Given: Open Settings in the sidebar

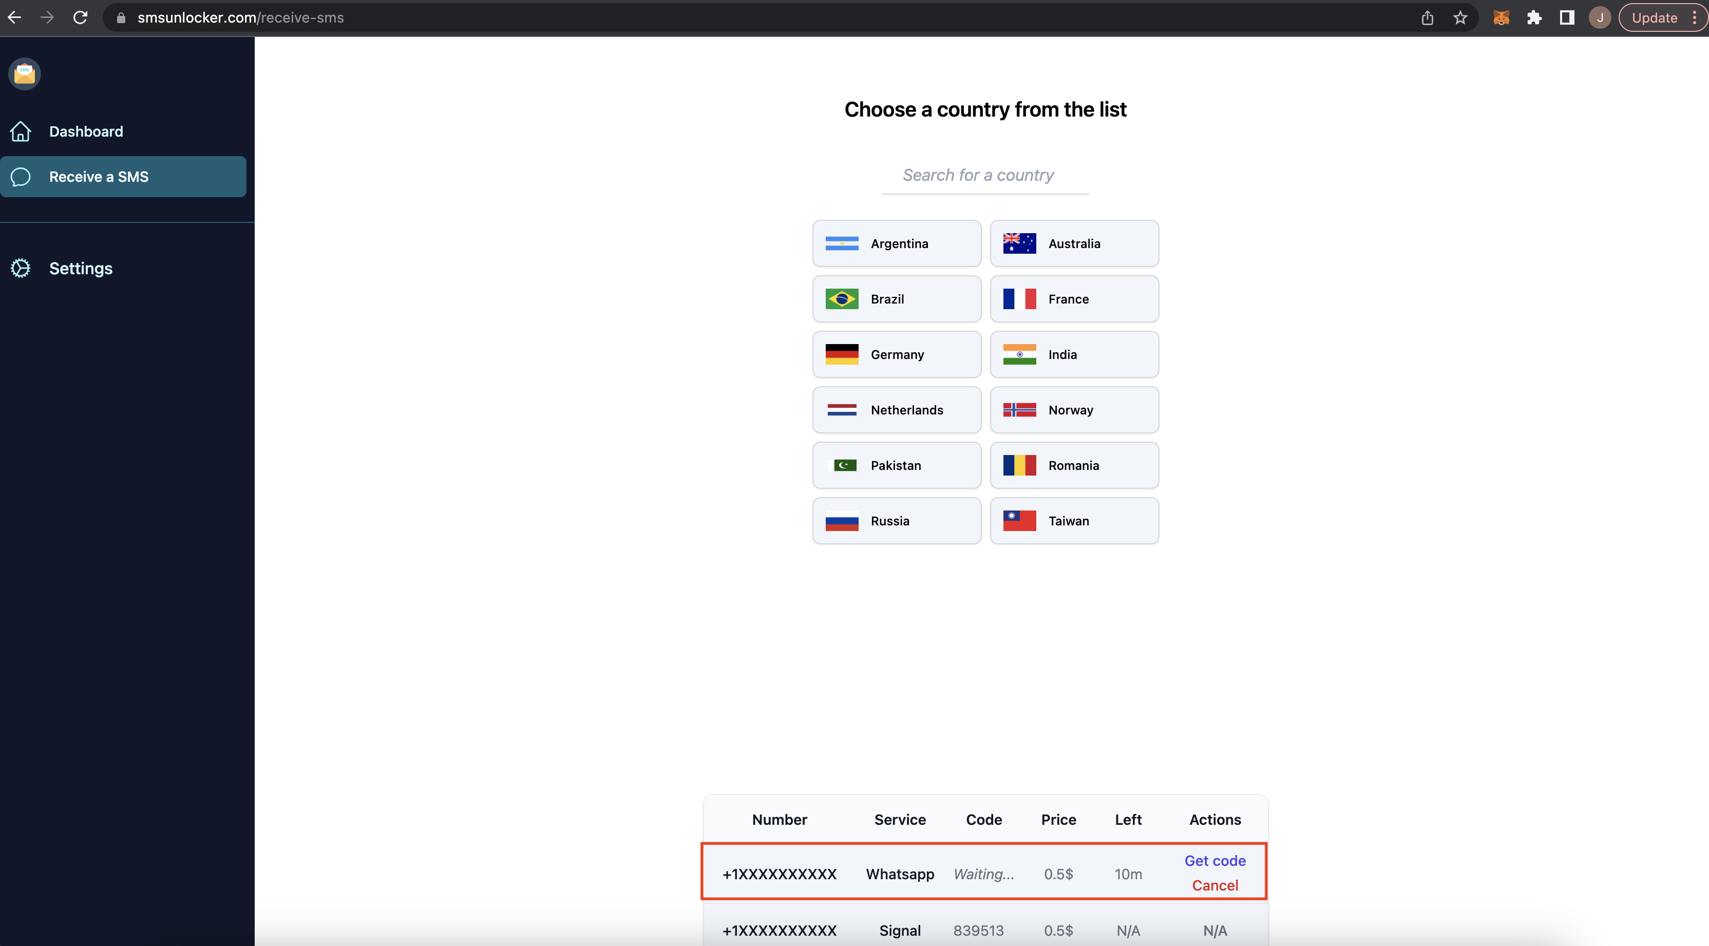Looking at the screenshot, I should point(81,268).
